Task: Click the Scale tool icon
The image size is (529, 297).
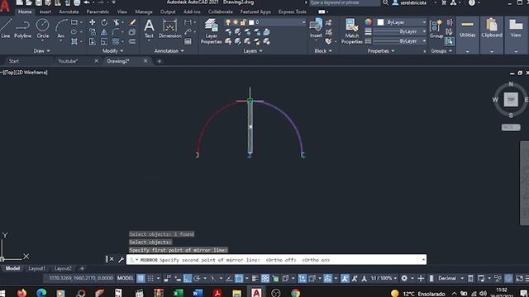Action: 104,41
